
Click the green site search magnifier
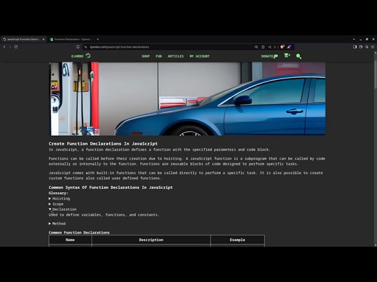pyautogui.click(x=299, y=56)
